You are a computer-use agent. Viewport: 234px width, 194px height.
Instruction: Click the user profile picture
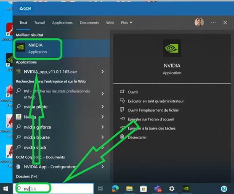point(199,22)
